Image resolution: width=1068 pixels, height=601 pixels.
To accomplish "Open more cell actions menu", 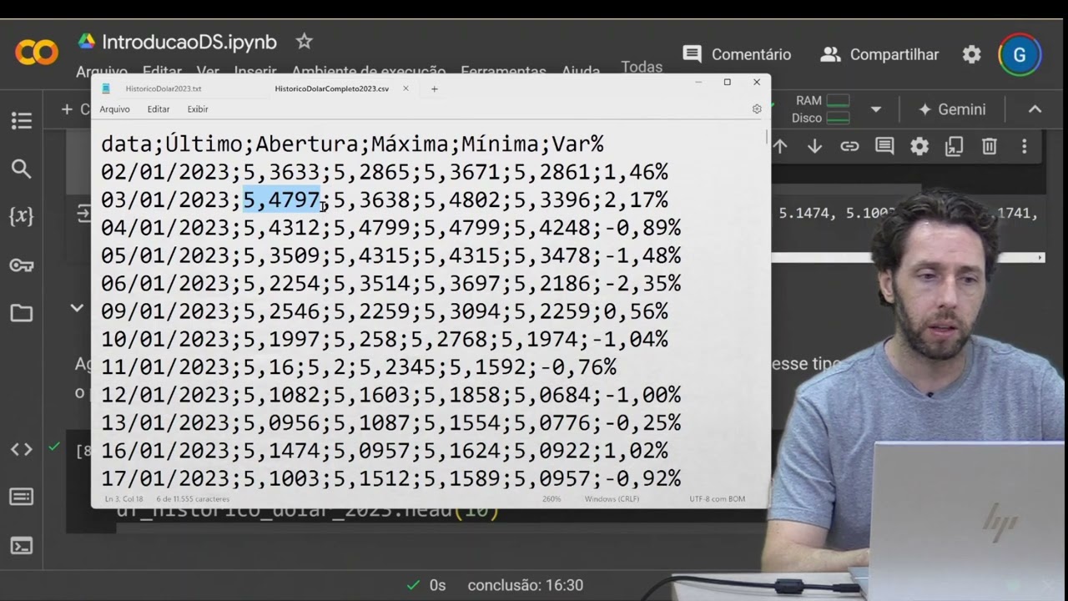I will pyautogui.click(x=1025, y=147).
